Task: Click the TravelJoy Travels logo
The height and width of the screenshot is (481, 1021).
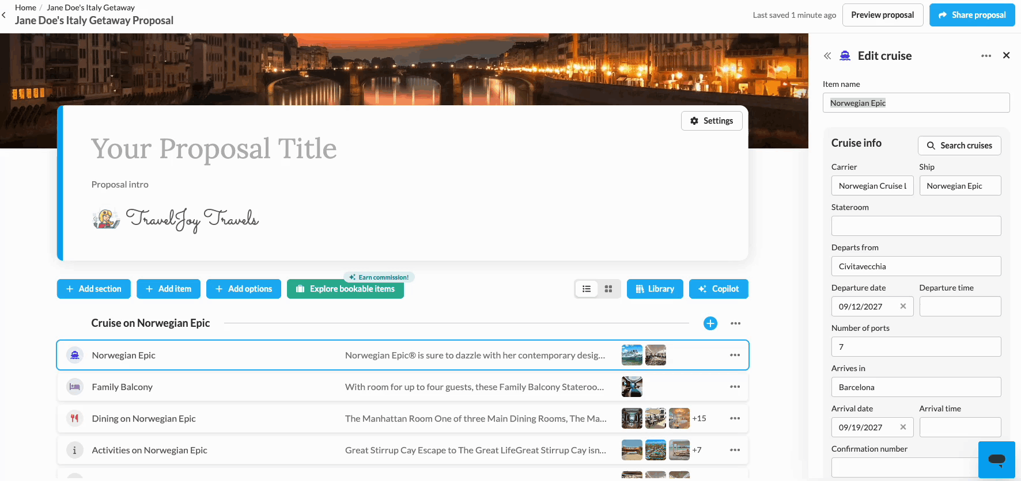Action: pyautogui.click(x=176, y=219)
